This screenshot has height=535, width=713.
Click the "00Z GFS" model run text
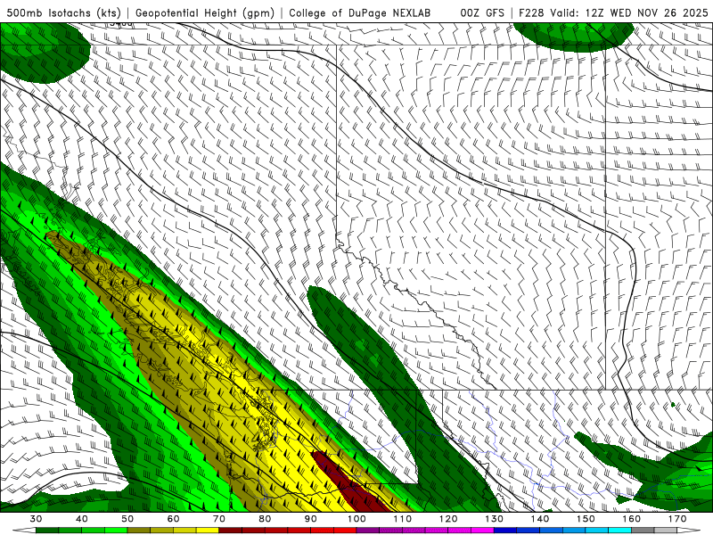click(482, 12)
